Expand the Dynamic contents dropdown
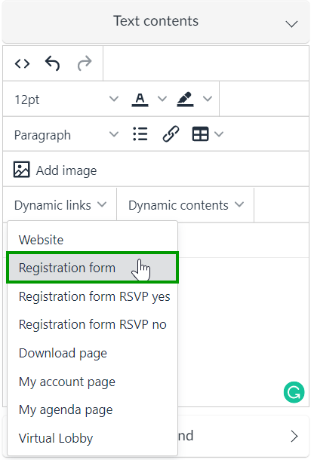Screen dimensions: 314x460 click(186, 205)
